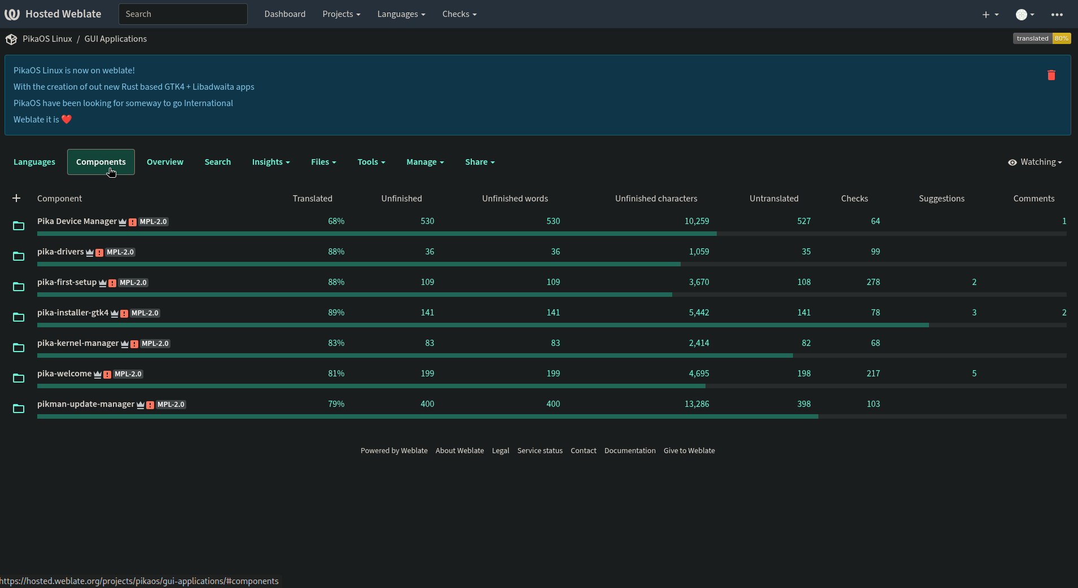
Task: Click folder icon for pika-installer-gtk4
Action: point(19,317)
